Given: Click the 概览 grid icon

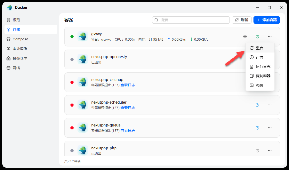Looking at the screenshot, I should click(9, 20).
